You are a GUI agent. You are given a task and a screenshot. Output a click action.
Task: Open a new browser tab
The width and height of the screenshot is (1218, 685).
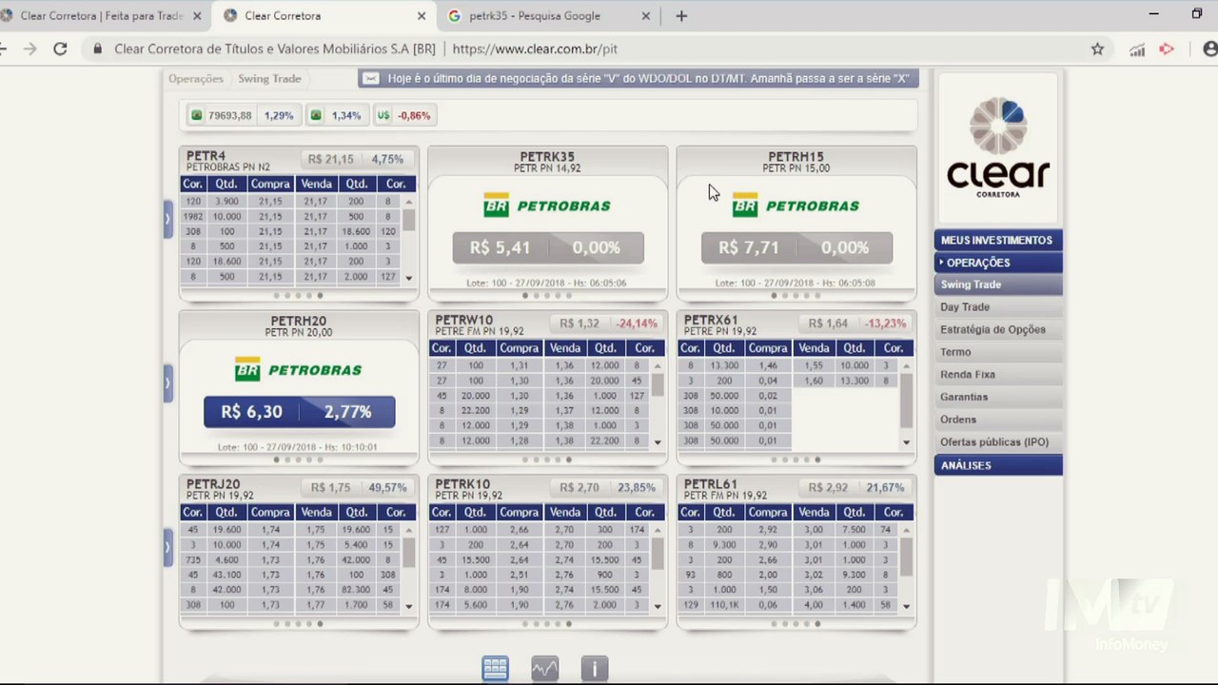(x=680, y=15)
